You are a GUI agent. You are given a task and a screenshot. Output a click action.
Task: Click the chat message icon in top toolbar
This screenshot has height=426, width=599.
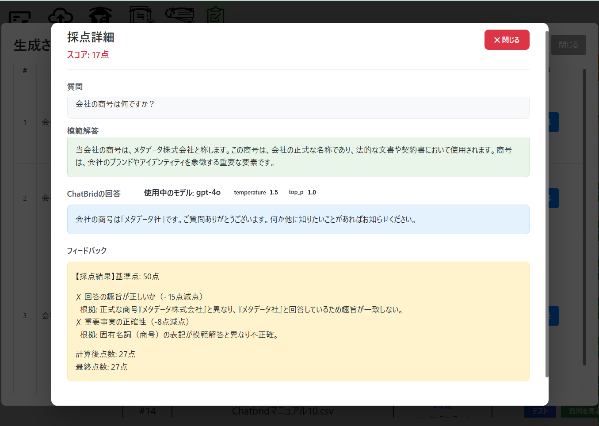[x=20, y=17]
